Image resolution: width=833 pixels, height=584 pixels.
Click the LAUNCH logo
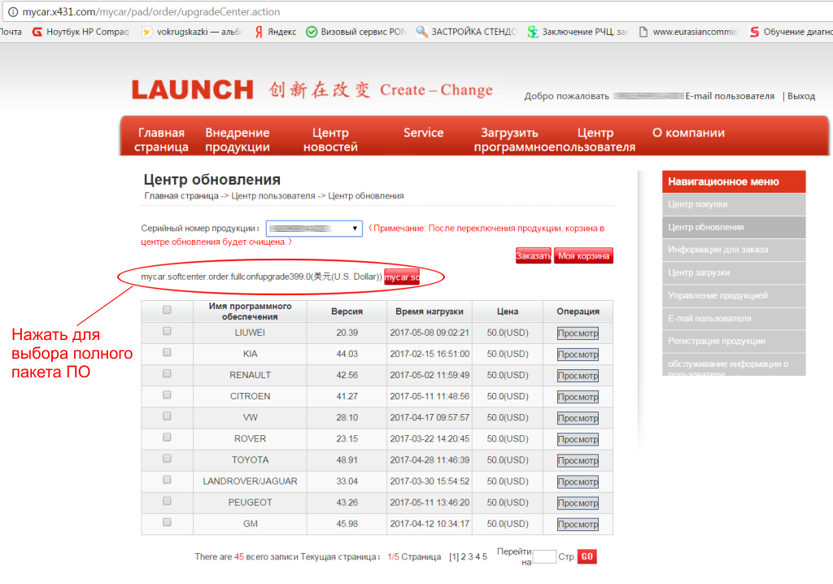(x=192, y=89)
